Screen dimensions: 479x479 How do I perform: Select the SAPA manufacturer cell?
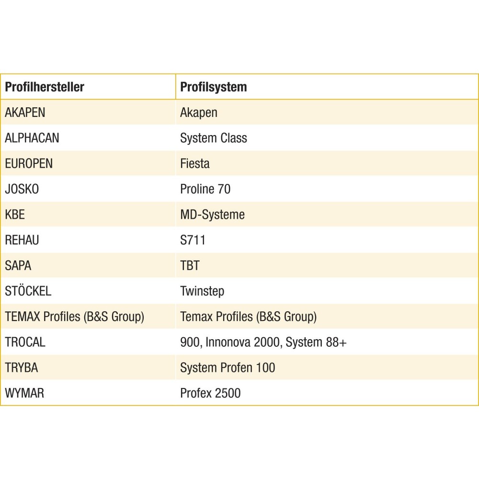(18, 265)
